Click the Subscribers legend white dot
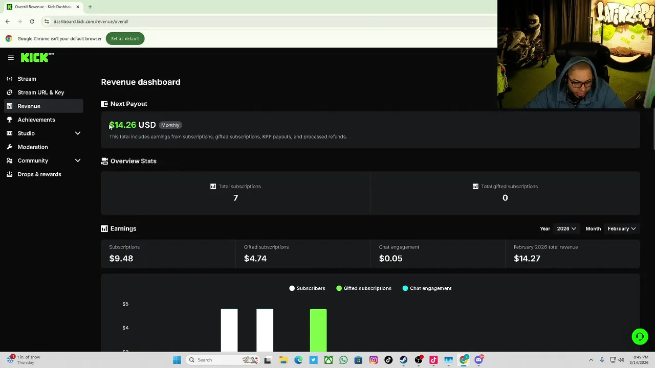 [x=292, y=288]
